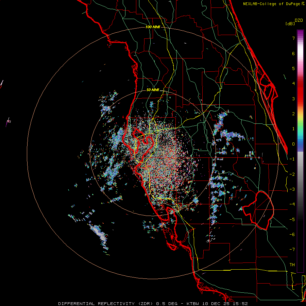Click the 50 NMI range ring label
Viewport: 306px width, 306px height.
153,90
